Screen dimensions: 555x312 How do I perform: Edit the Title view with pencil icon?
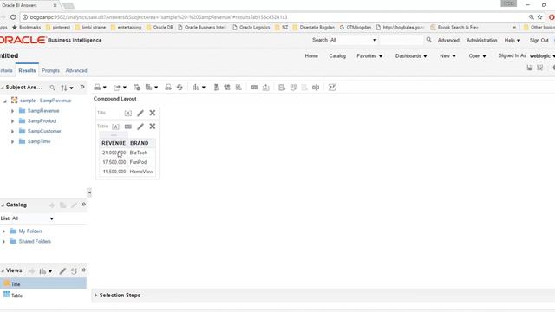pos(140,114)
